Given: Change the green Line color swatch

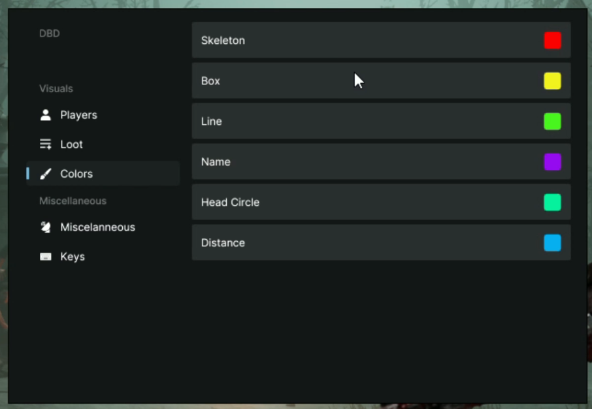Looking at the screenshot, I should pyautogui.click(x=552, y=122).
